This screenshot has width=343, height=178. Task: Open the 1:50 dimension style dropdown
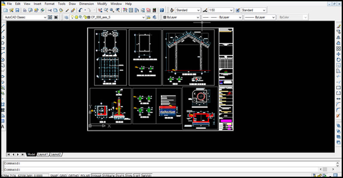click(x=221, y=10)
